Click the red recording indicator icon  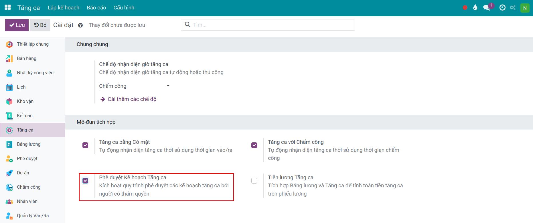pyautogui.click(x=465, y=8)
